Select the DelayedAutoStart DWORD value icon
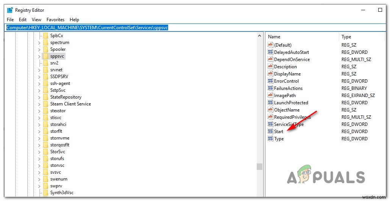Viewport: 390px width, 201px height. (270, 52)
